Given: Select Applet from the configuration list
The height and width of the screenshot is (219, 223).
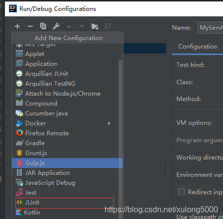Looking at the screenshot, I should pyautogui.click(x=65, y=54).
